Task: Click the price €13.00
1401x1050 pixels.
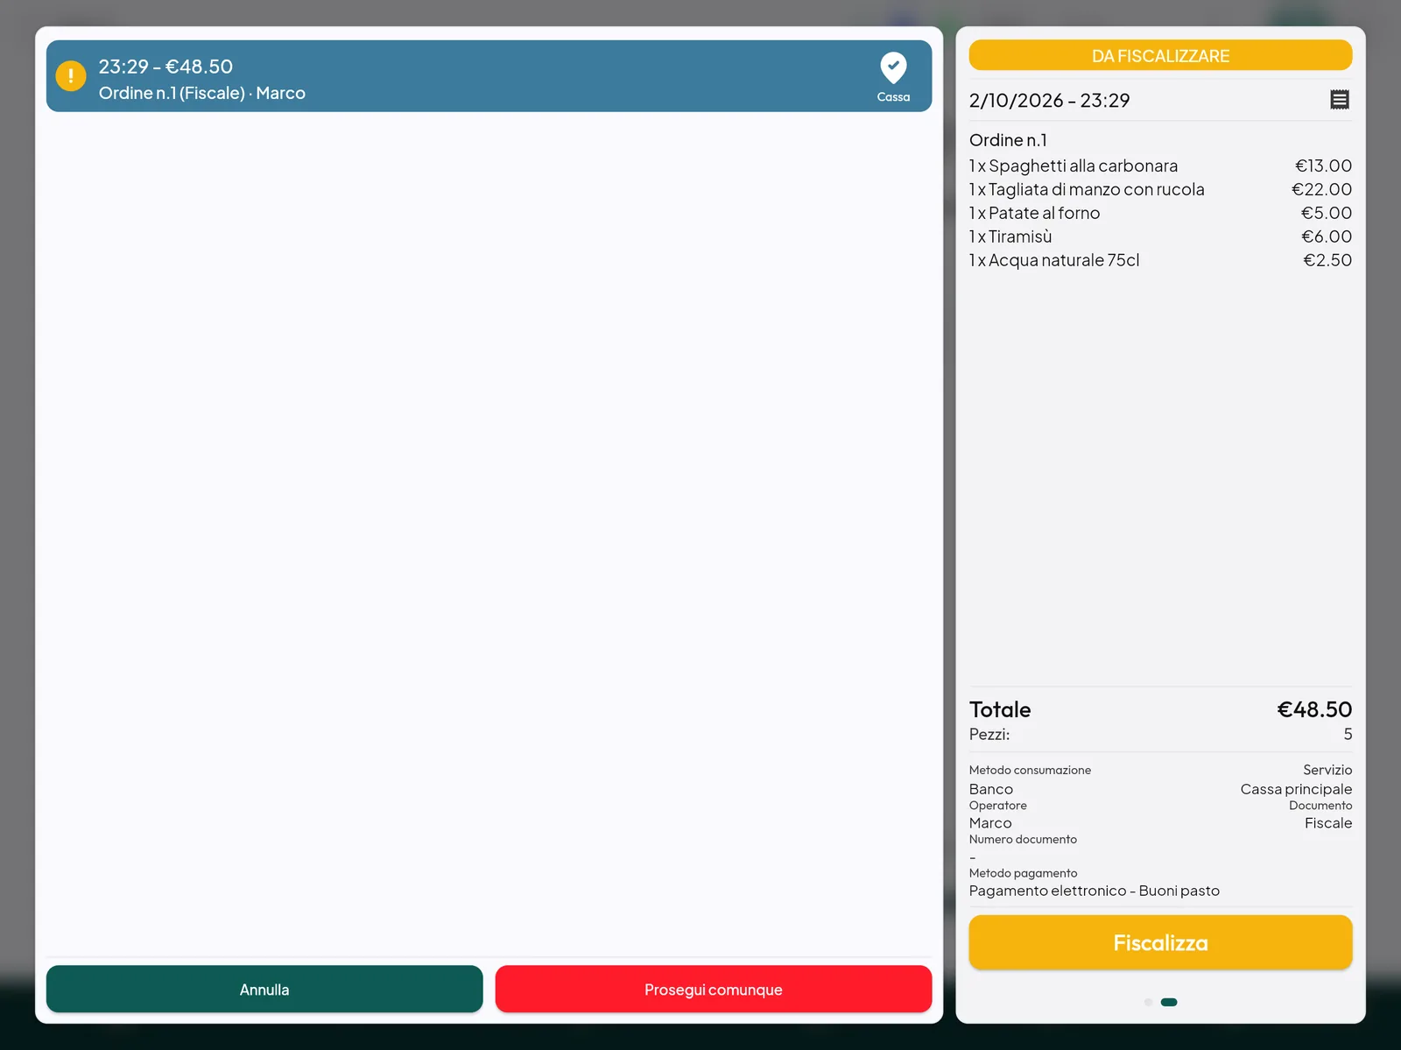Action: click(1323, 166)
